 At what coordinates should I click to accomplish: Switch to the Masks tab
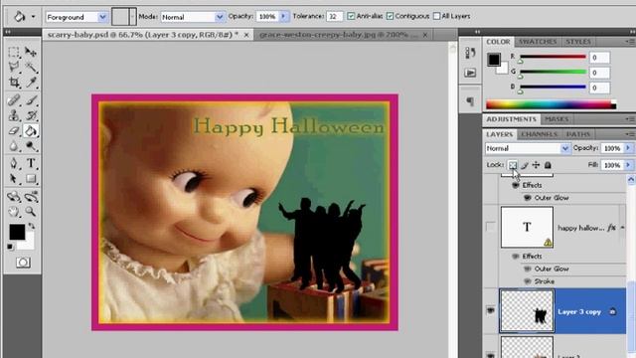click(556, 119)
